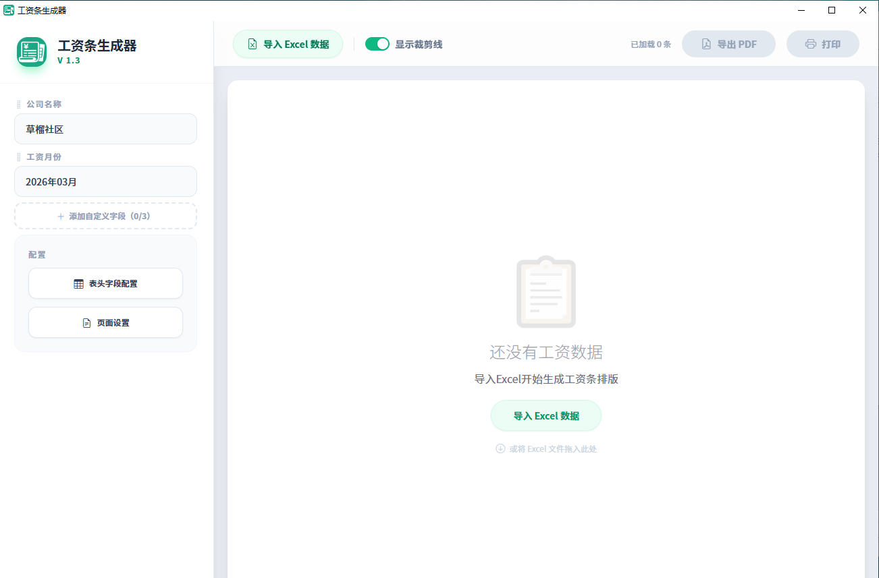
Task: Maximize the application window
Action: pyautogui.click(x=832, y=10)
